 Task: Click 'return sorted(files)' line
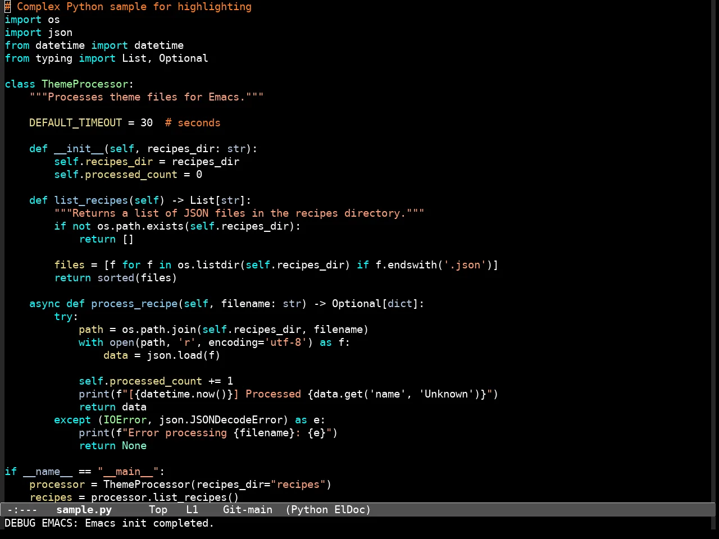116,278
